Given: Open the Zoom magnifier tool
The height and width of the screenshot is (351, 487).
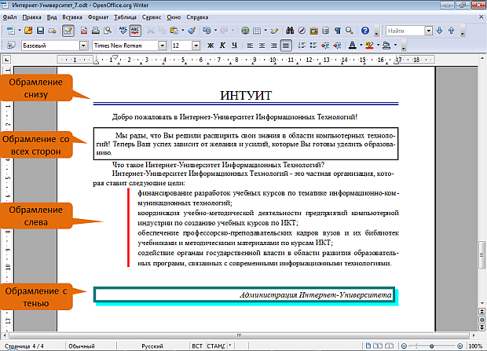Looking at the screenshot, I should coord(350,31).
